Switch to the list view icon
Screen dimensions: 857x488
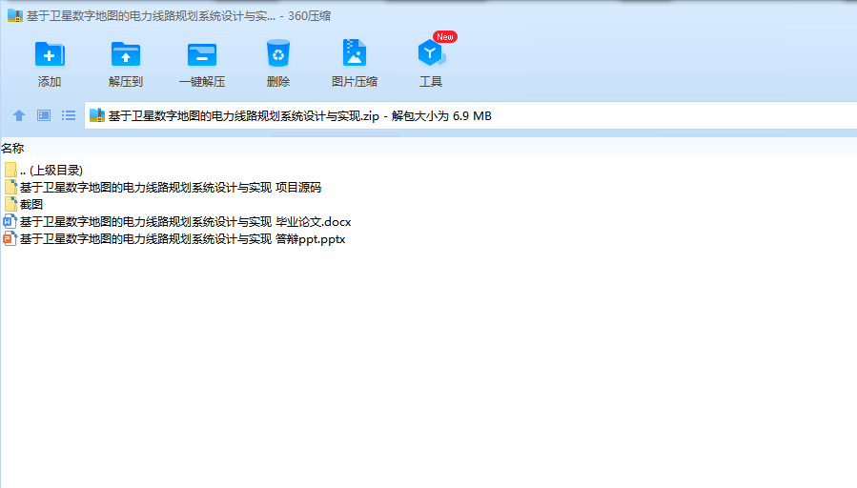(x=69, y=115)
